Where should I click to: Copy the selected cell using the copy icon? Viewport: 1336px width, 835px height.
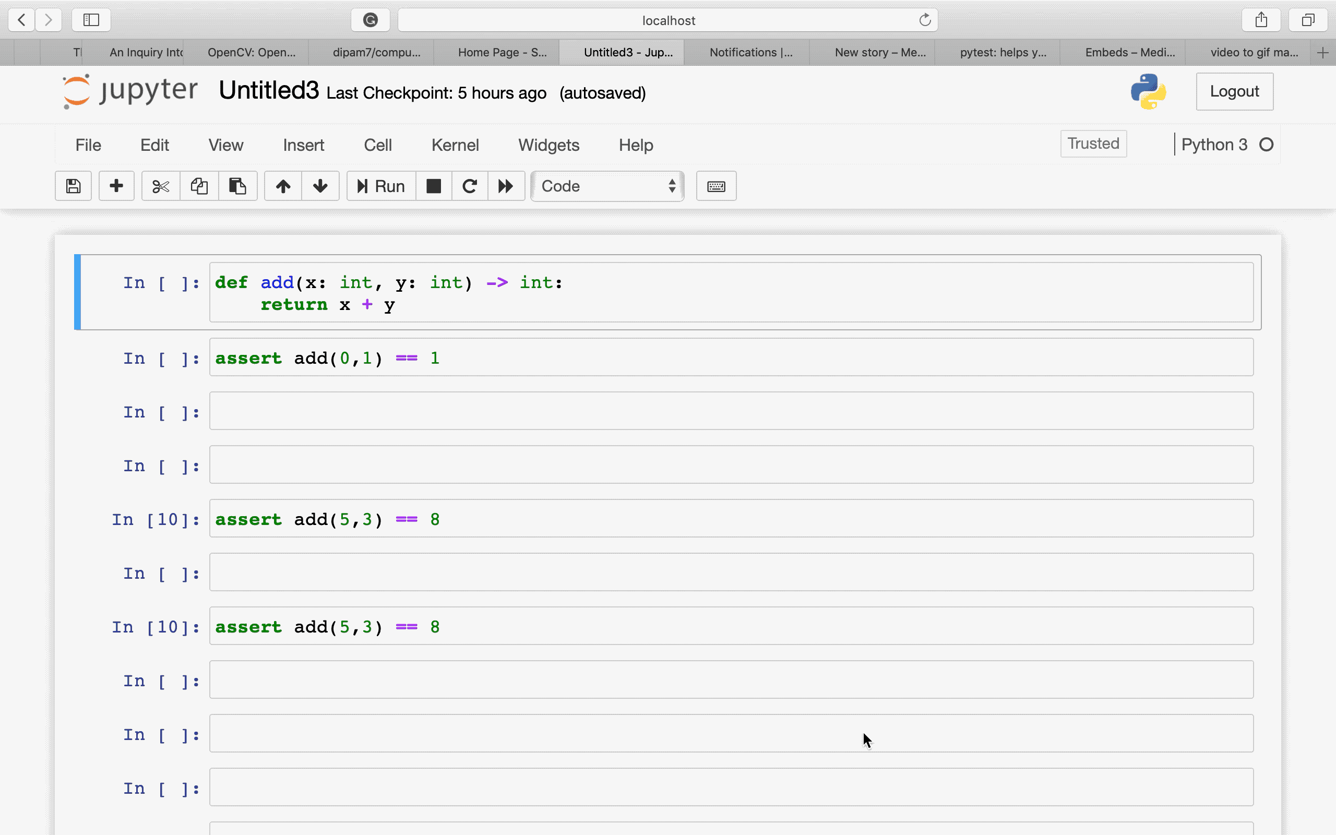coord(199,186)
